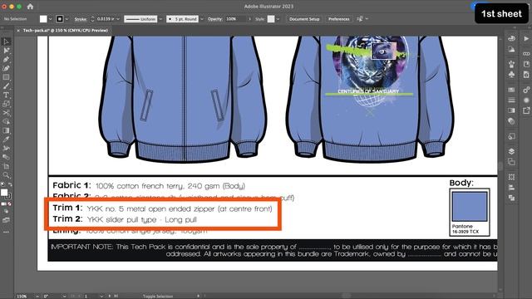Open the Align panel icon
The height and width of the screenshot is (299, 532).
(x=512, y=187)
